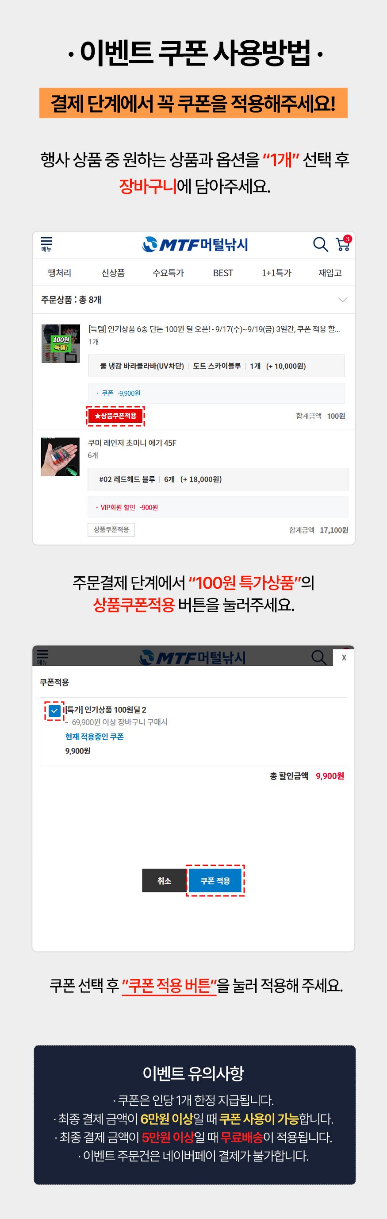Click the MTF 머털낚시 logo
Image resolution: width=387 pixels, height=1219 pixels.
195,244
